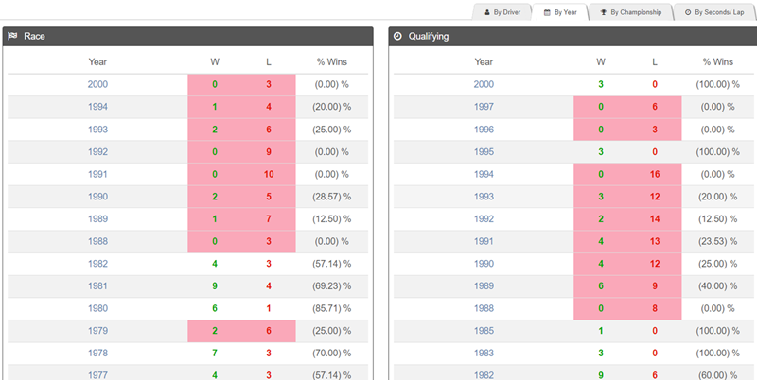
Task: Open year 1990 in the Race table
Action: click(97, 197)
